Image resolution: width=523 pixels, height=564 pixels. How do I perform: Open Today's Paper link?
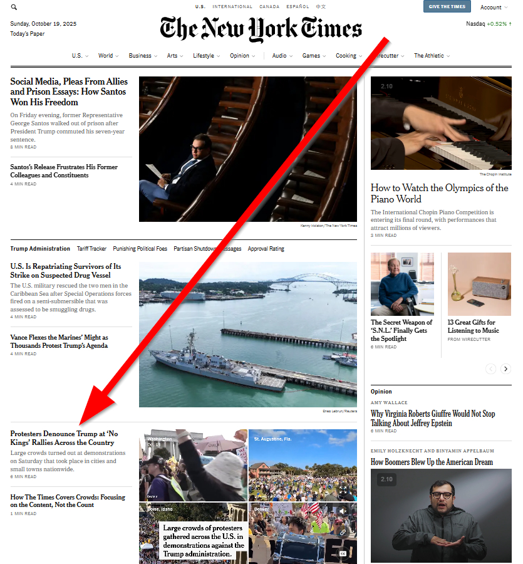pyautogui.click(x=28, y=33)
